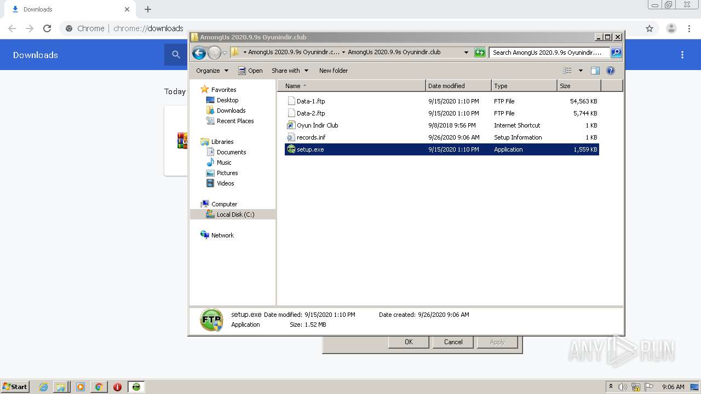Click Chrome's back arrow
The width and height of the screenshot is (701, 394).
point(12,28)
